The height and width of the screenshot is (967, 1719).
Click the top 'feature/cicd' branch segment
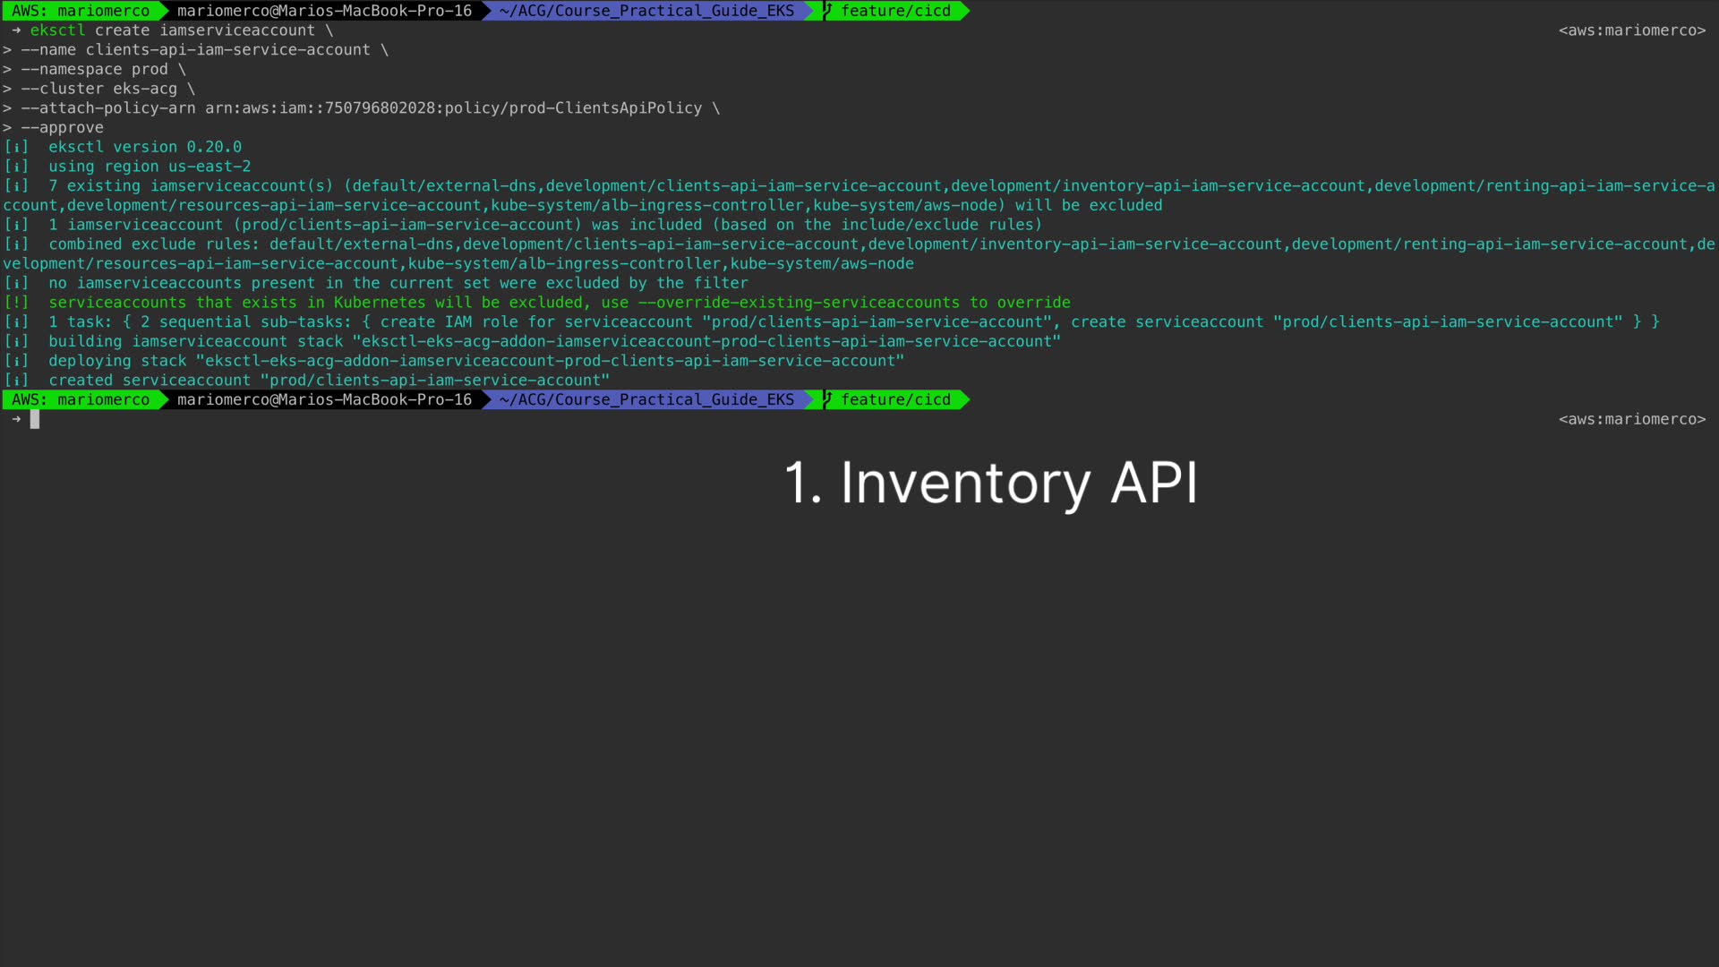tap(895, 11)
